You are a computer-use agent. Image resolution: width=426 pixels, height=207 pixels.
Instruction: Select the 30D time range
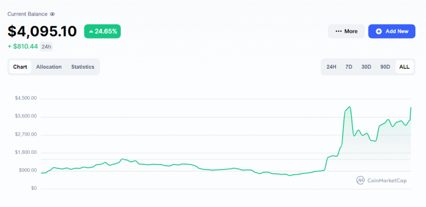(366, 67)
